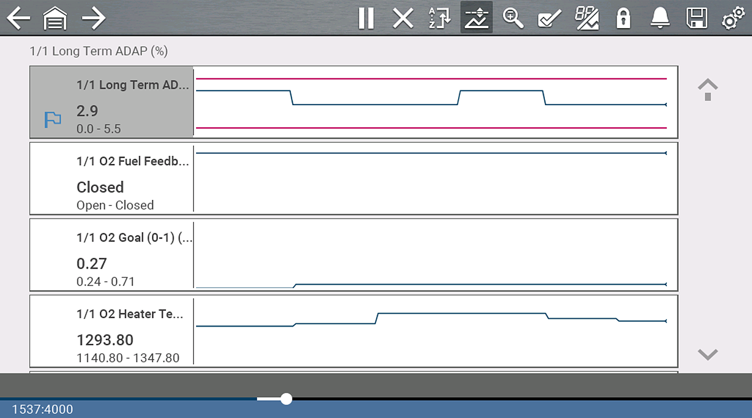Click the lock parameter icon

click(623, 18)
